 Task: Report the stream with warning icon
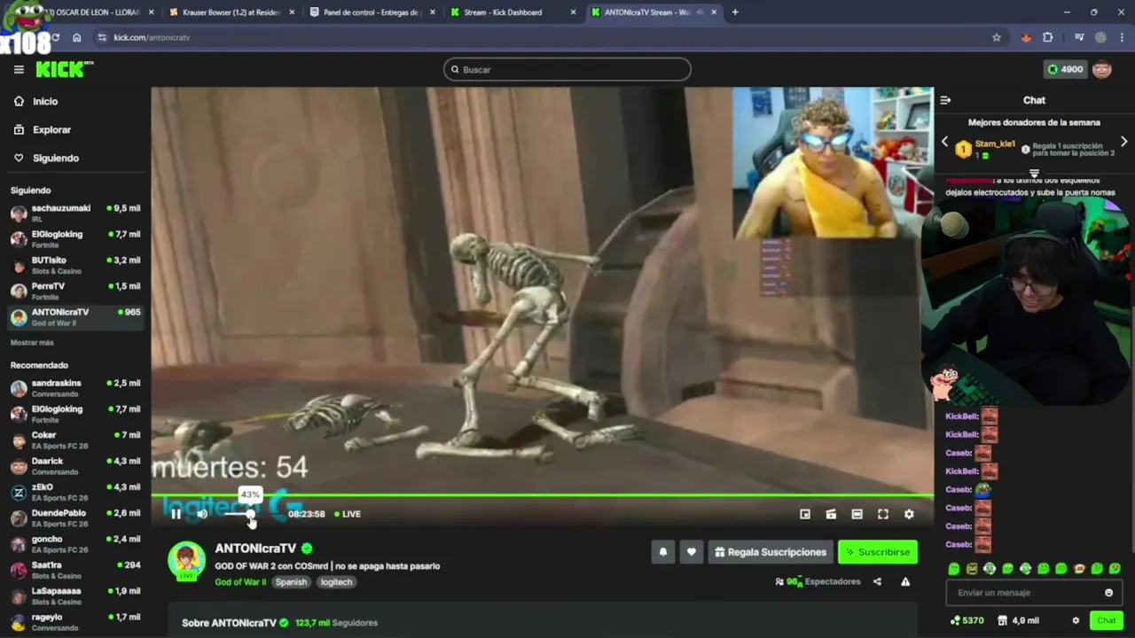pos(905,582)
